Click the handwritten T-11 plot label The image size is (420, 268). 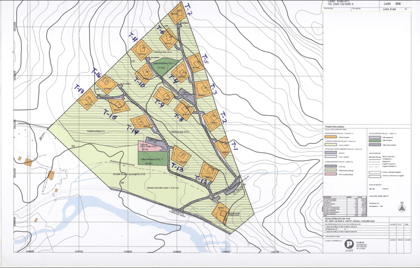[133, 37]
